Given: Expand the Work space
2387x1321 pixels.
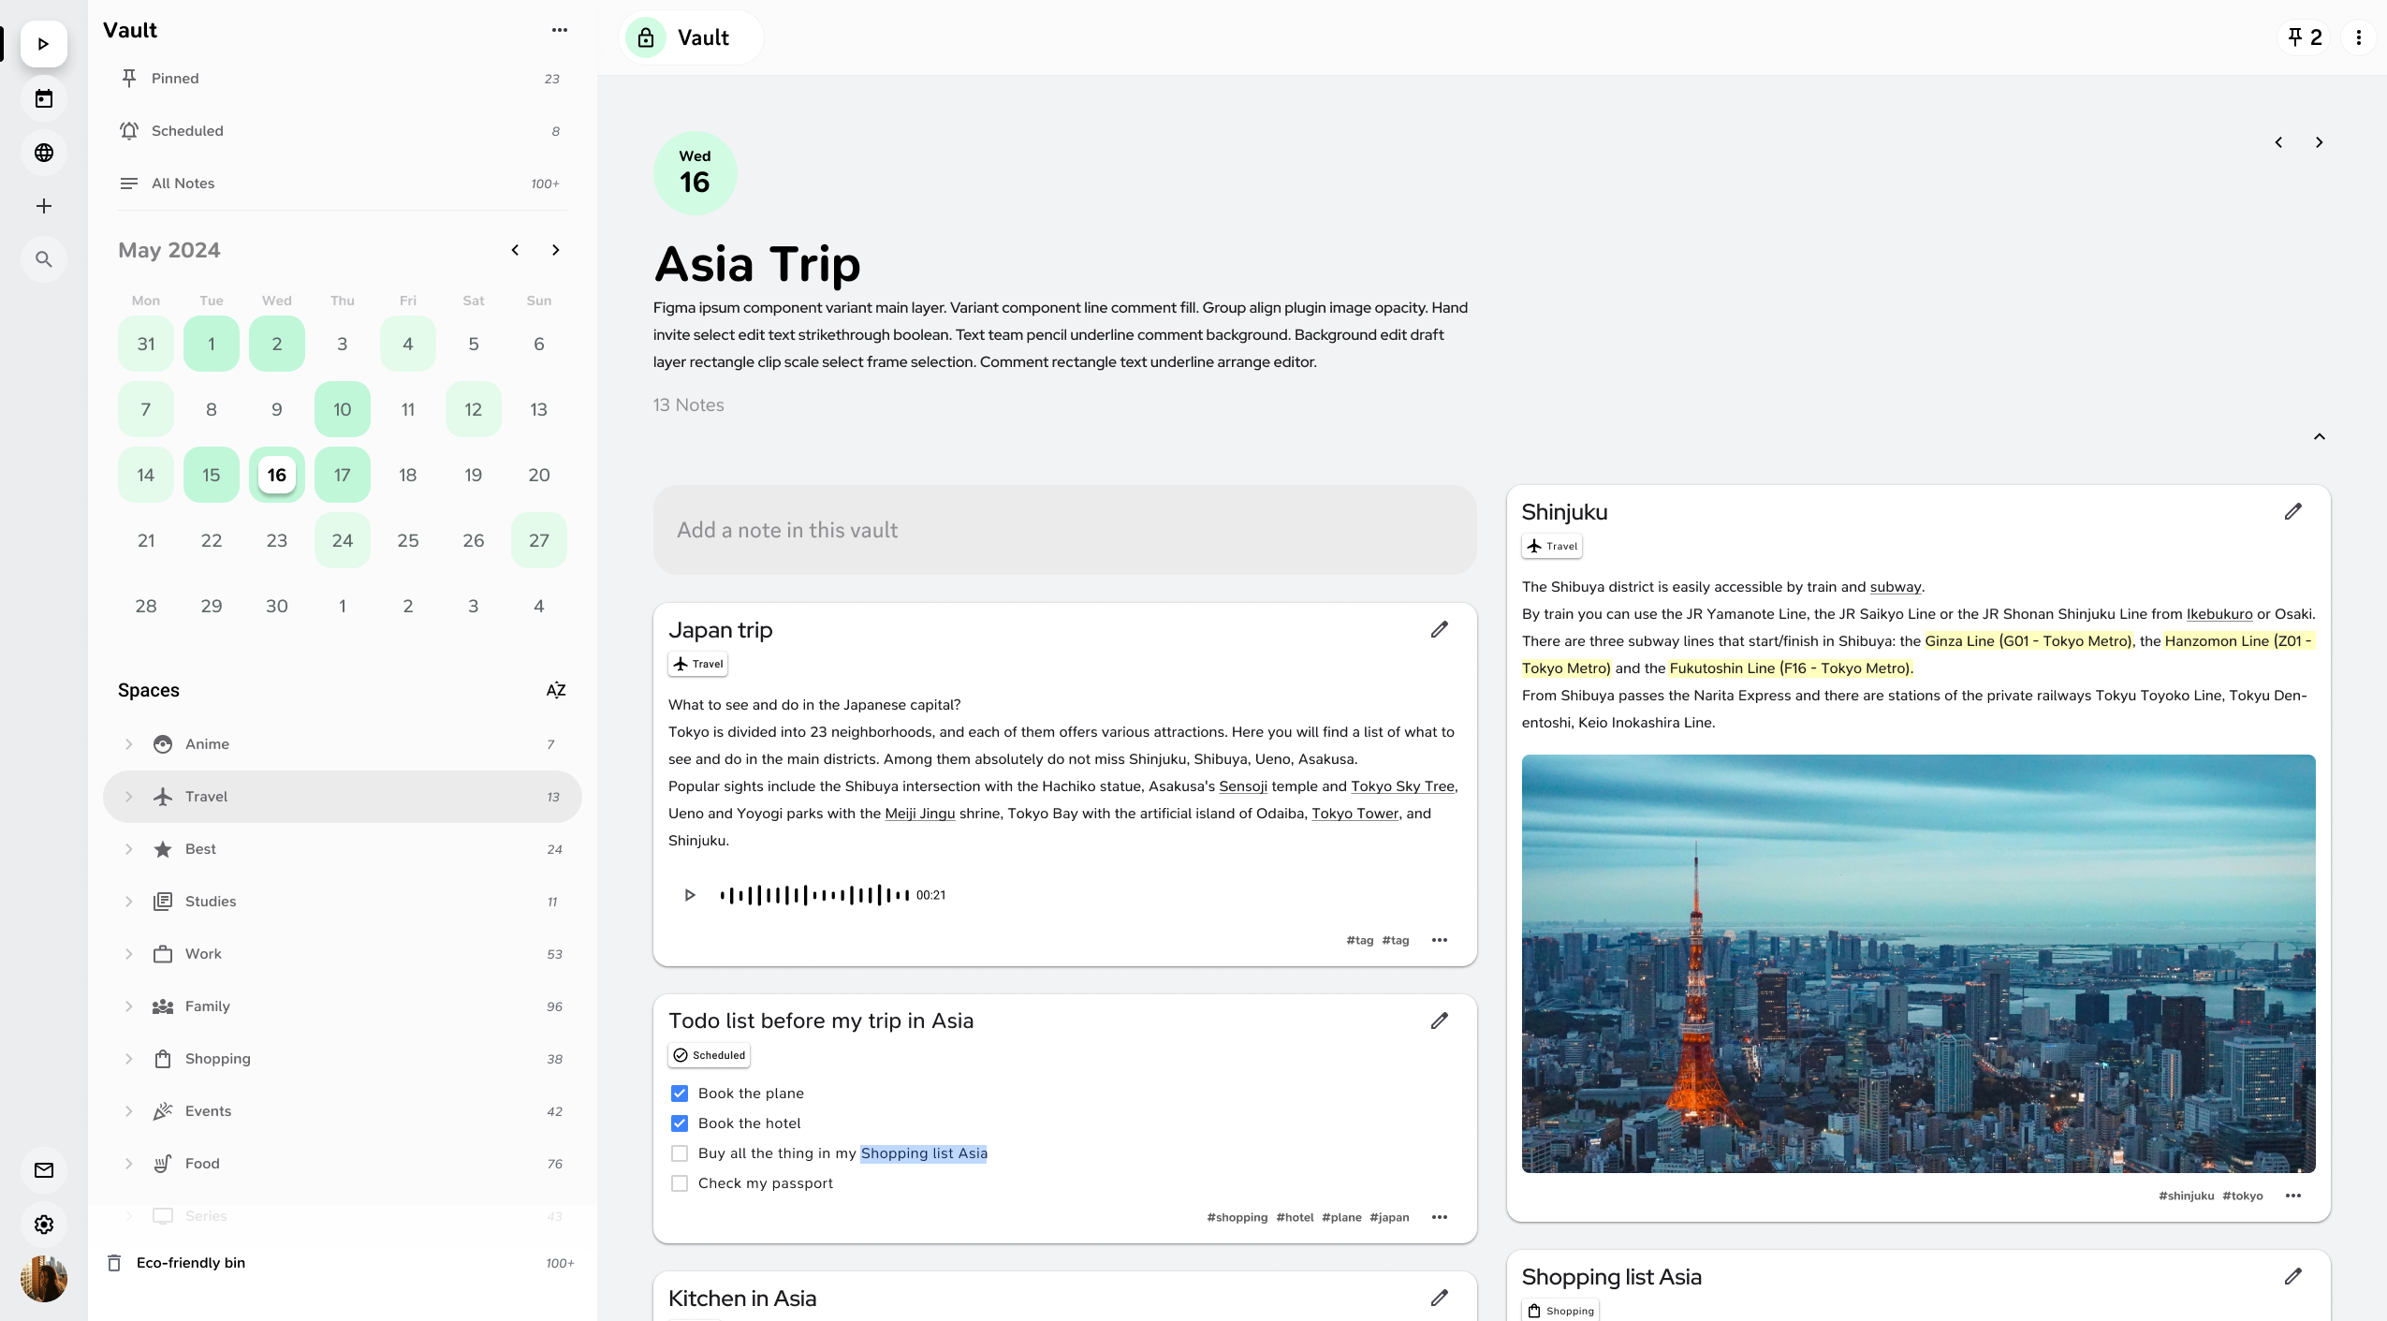Looking at the screenshot, I should 129,954.
